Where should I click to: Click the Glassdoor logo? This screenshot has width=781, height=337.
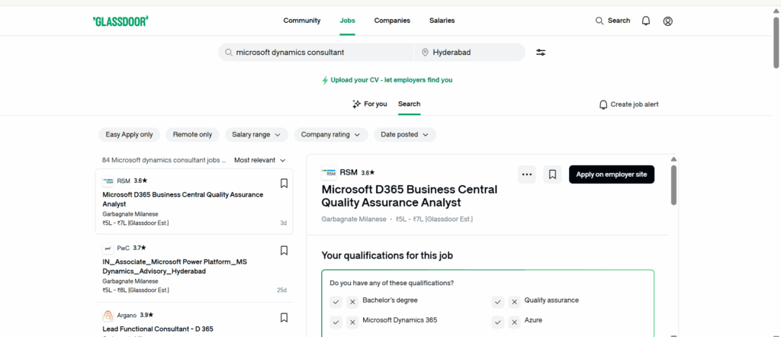(x=120, y=21)
